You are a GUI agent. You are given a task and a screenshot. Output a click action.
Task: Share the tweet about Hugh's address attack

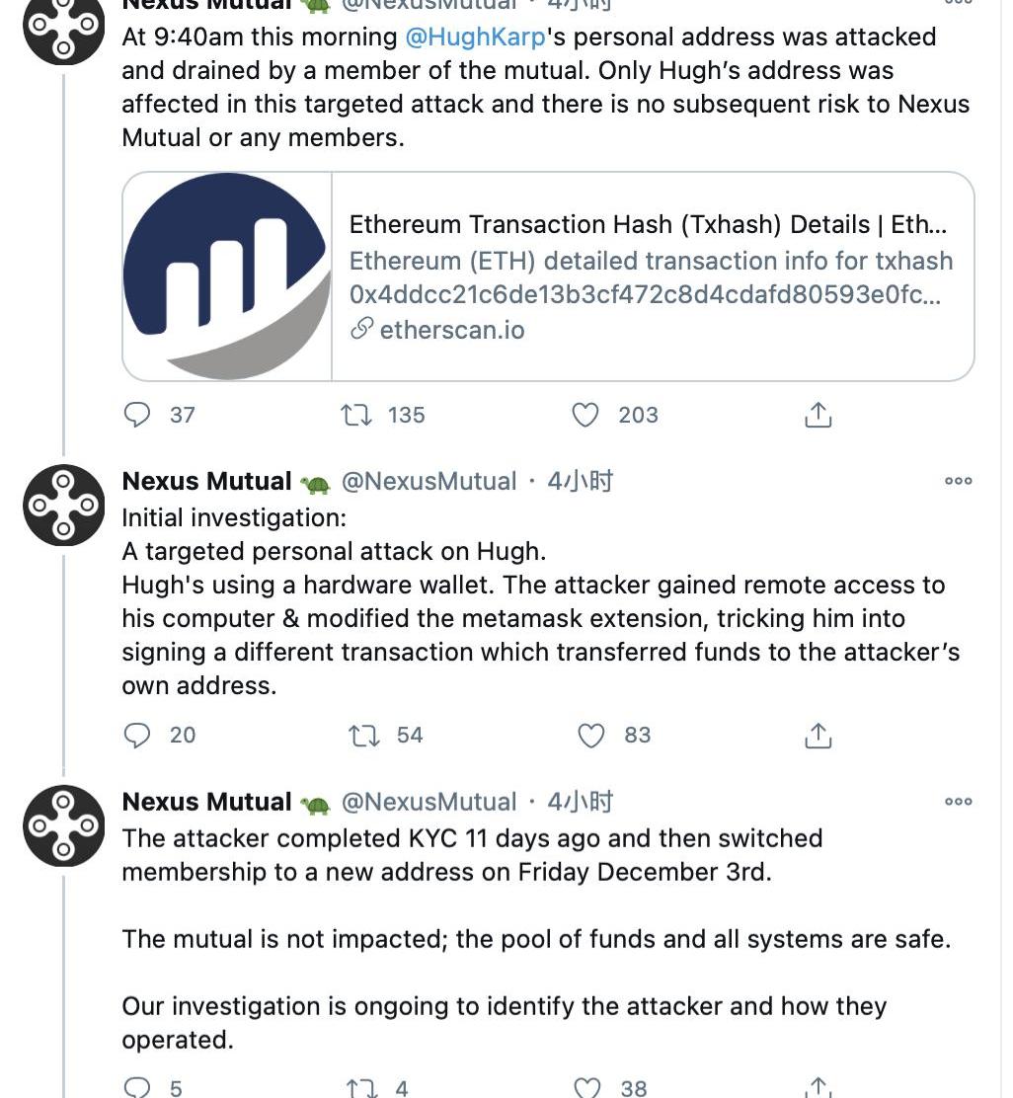[x=818, y=415]
